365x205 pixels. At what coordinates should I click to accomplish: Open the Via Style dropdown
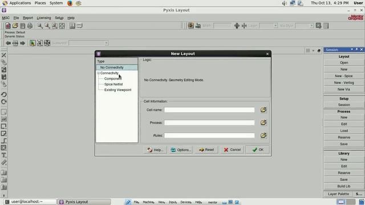312,26
